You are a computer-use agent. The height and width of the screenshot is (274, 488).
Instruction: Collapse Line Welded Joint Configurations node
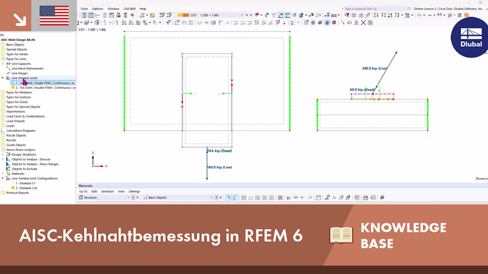(3, 179)
